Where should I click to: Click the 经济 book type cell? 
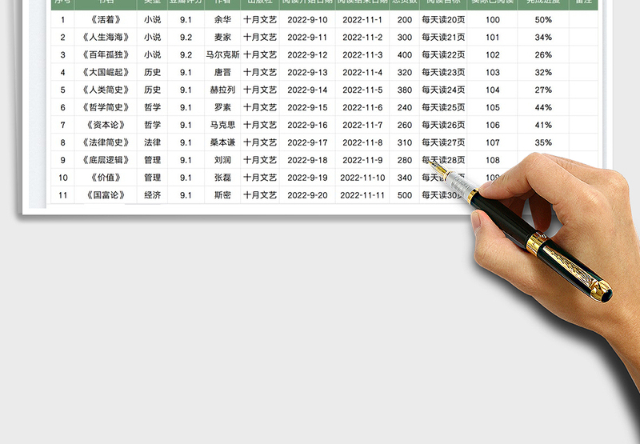point(152,195)
